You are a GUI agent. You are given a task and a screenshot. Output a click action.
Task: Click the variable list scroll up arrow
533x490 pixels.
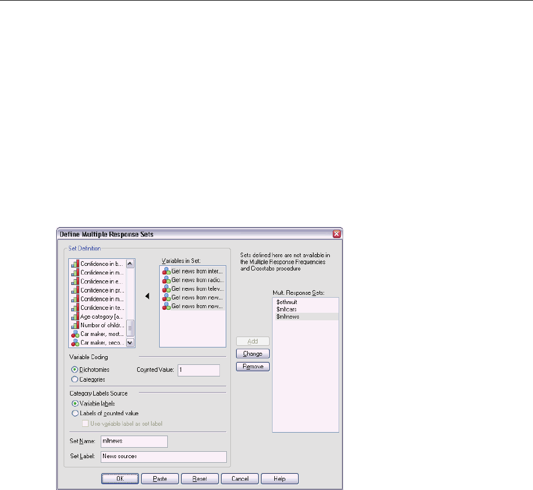pos(130,264)
